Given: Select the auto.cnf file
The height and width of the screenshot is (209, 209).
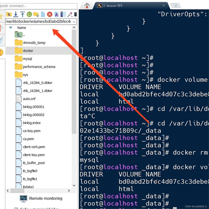Looking at the screenshot, I should tap(26, 99).
